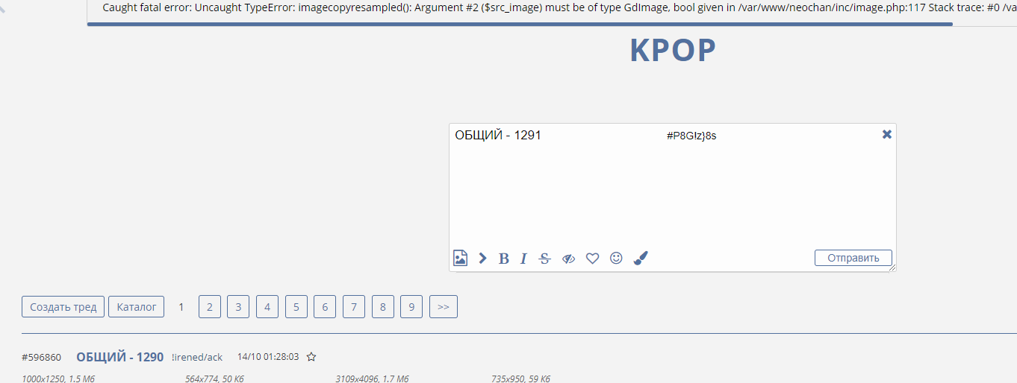Attach an image file to the post
This screenshot has height=383, width=1017.
pos(460,258)
